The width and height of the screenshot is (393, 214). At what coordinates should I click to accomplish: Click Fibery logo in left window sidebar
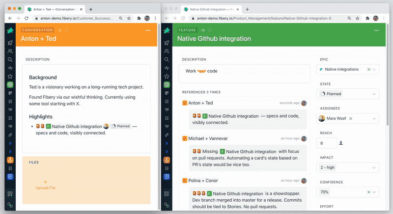pyautogui.click(x=10, y=30)
